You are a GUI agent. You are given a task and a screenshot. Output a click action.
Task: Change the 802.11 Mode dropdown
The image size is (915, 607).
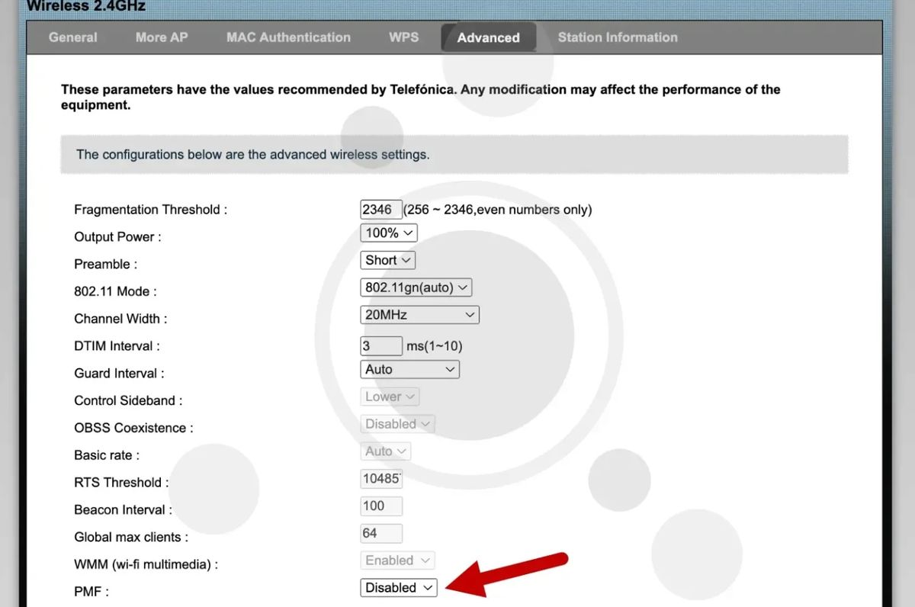(x=416, y=287)
